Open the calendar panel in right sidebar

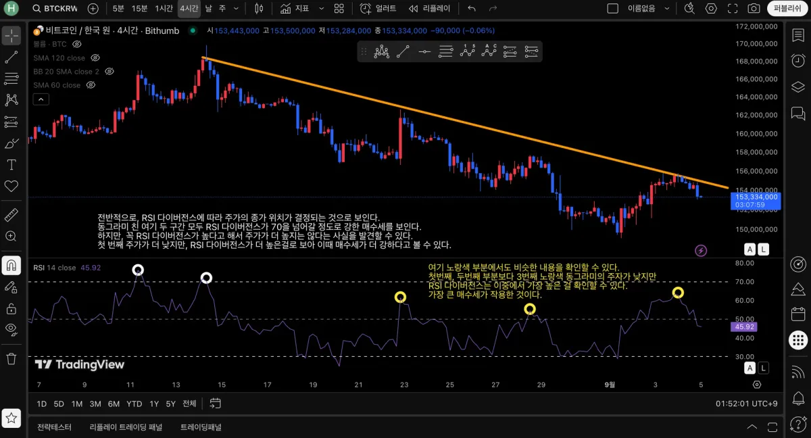[797, 314]
